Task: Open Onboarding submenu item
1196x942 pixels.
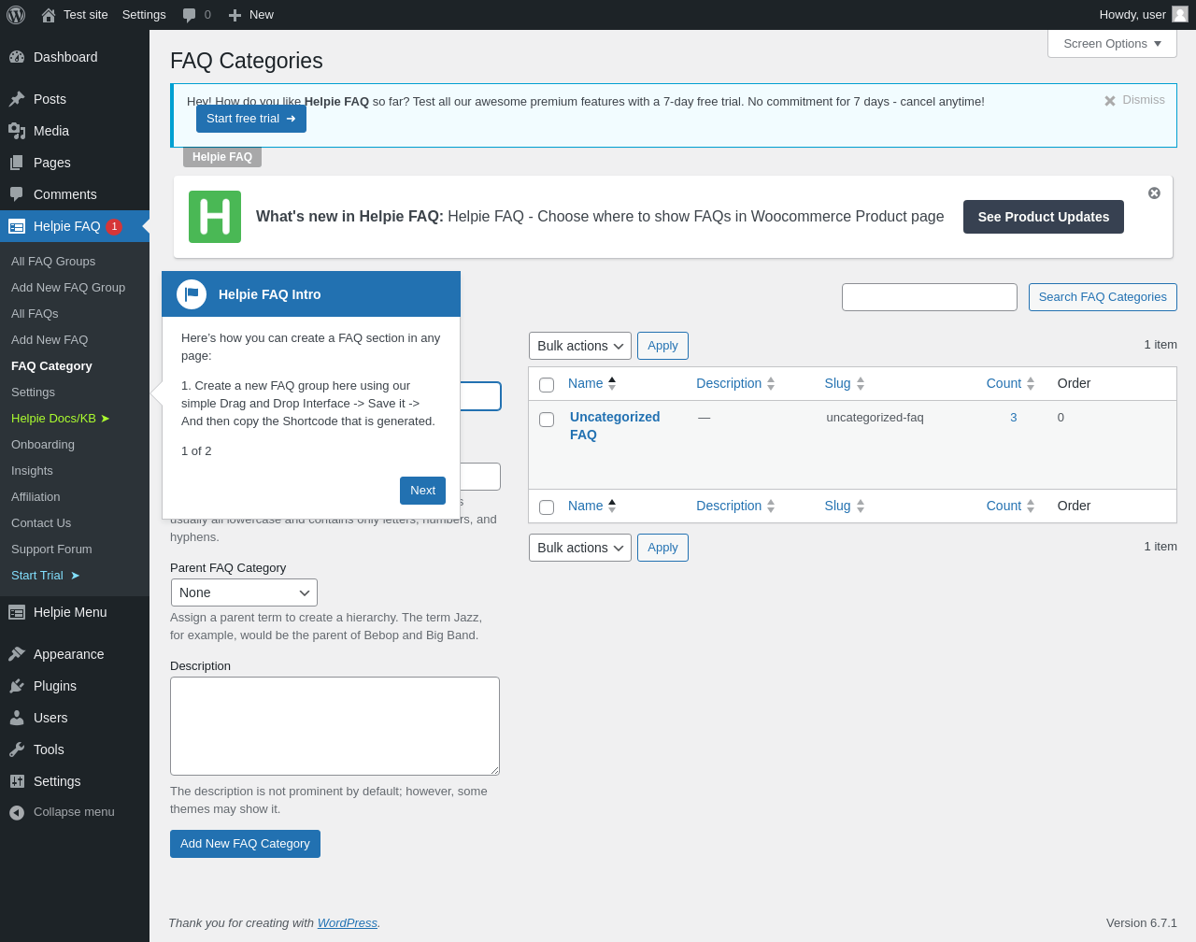Action: point(43,445)
